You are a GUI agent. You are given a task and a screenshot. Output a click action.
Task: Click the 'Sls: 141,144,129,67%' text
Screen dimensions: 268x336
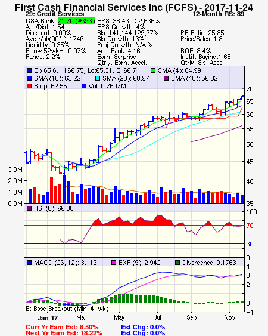(x=127, y=33)
